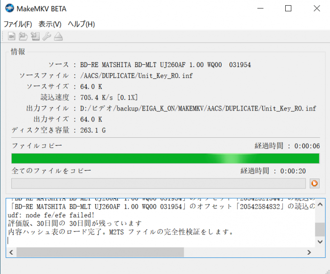
Task: Click the elapsed time 0:00:20
Action: 293,171
